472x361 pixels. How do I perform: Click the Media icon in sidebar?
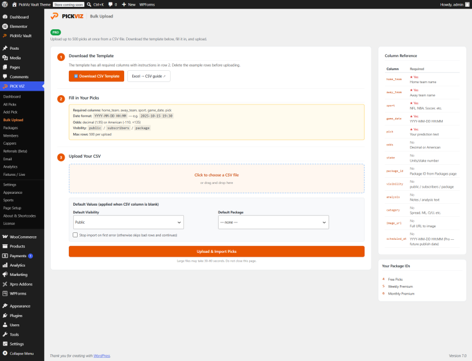(x=5, y=58)
